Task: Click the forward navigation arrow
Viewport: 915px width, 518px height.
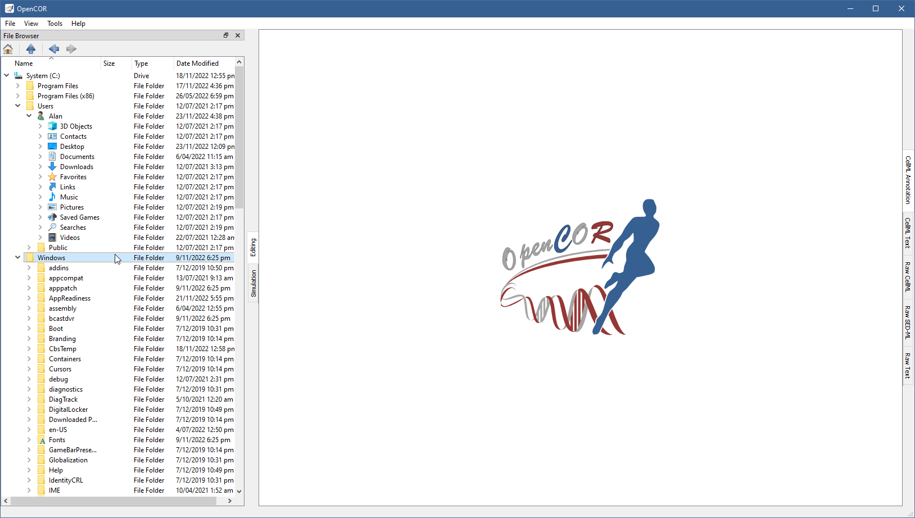Action: [71, 49]
